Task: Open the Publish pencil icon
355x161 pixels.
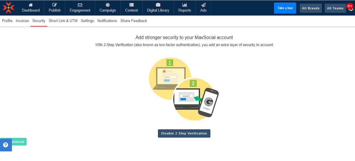Action: tap(55, 5)
